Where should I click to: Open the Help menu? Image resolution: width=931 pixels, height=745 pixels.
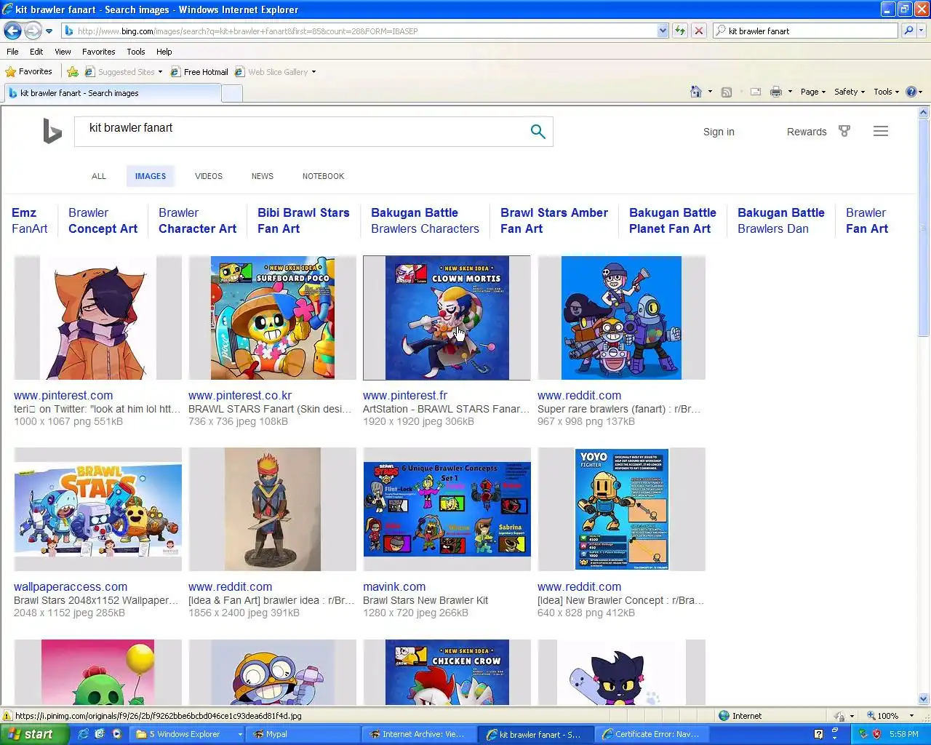point(164,52)
